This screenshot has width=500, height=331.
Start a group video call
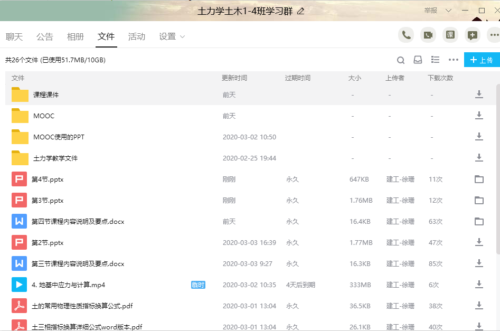pyautogui.click(x=428, y=35)
